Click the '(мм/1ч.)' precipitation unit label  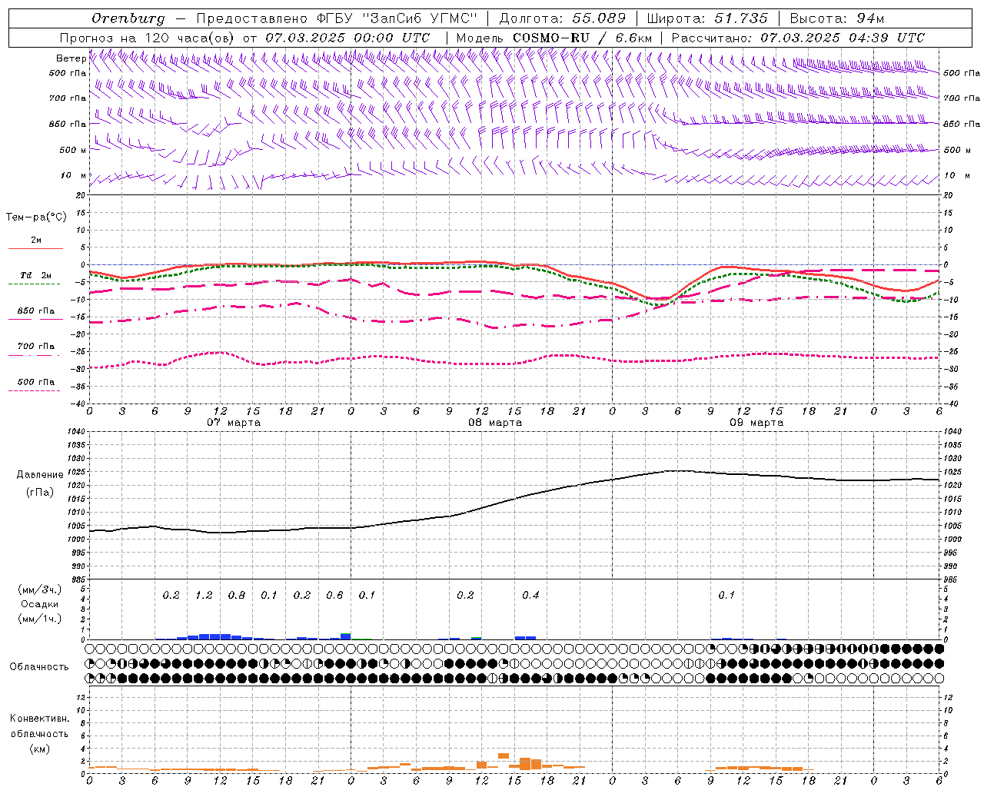[x=40, y=619]
